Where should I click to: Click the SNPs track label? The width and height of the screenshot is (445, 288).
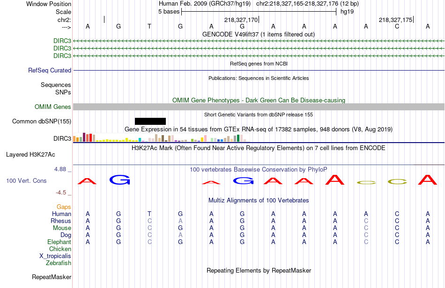pyautogui.click(x=63, y=92)
